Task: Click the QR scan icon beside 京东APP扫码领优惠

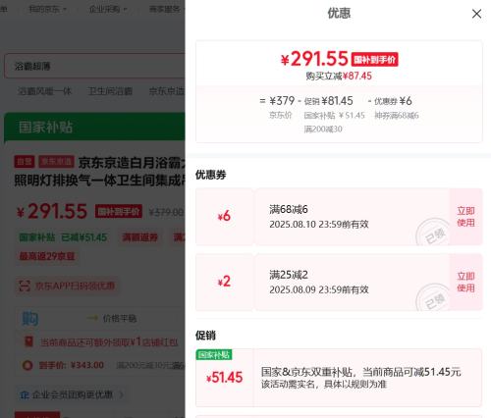Action: 25,286
